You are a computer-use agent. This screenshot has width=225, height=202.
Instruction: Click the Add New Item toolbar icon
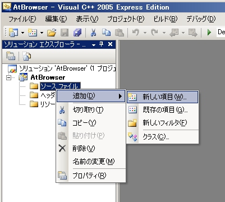coord(33,33)
